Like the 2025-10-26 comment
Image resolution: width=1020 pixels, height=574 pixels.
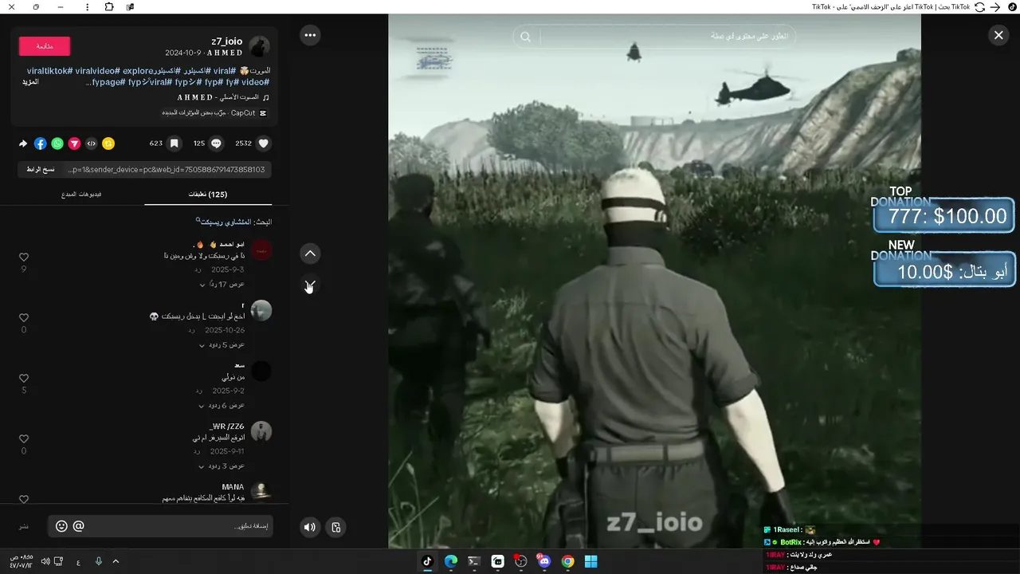pyautogui.click(x=24, y=318)
